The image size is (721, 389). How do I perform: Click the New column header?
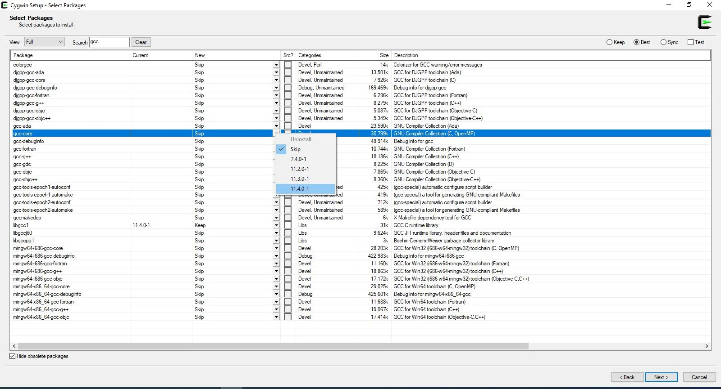tap(236, 55)
